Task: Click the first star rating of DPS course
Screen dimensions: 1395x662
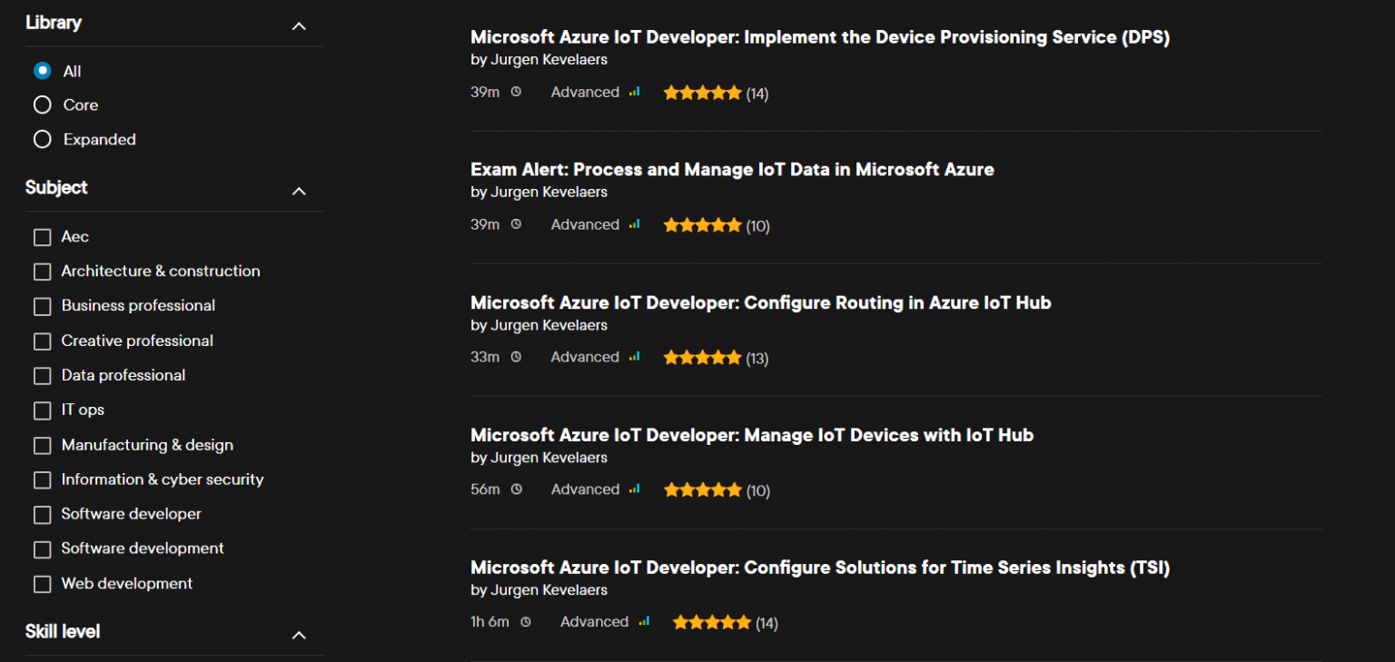Action: pos(673,93)
